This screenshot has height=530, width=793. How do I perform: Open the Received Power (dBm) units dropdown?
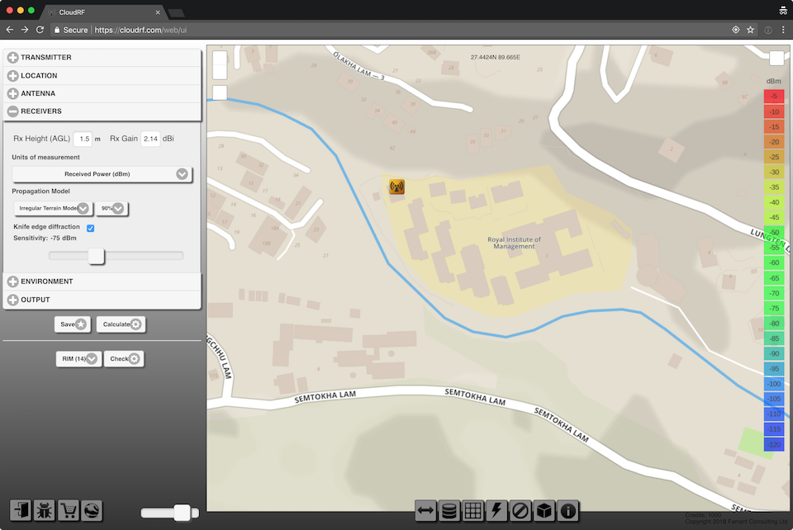coord(102,174)
